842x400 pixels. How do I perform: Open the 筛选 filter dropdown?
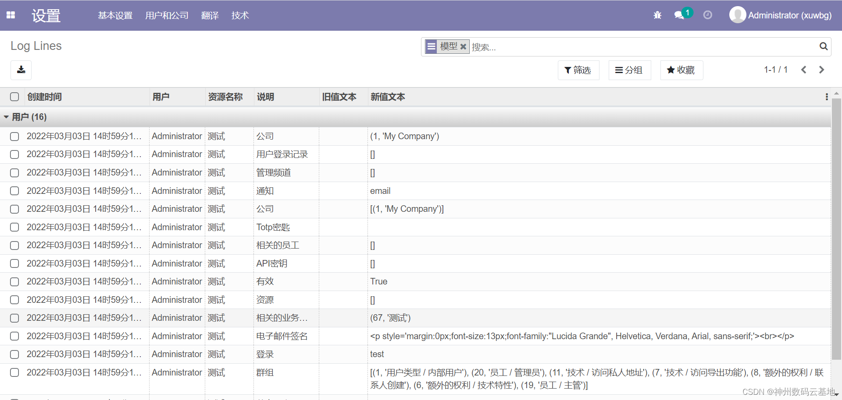[x=578, y=70]
